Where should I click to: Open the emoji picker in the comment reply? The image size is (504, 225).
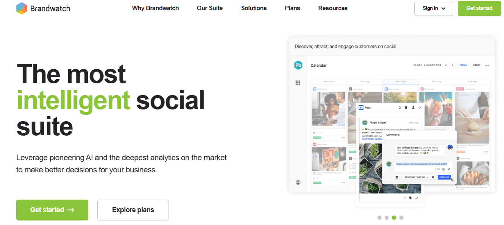point(443,169)
